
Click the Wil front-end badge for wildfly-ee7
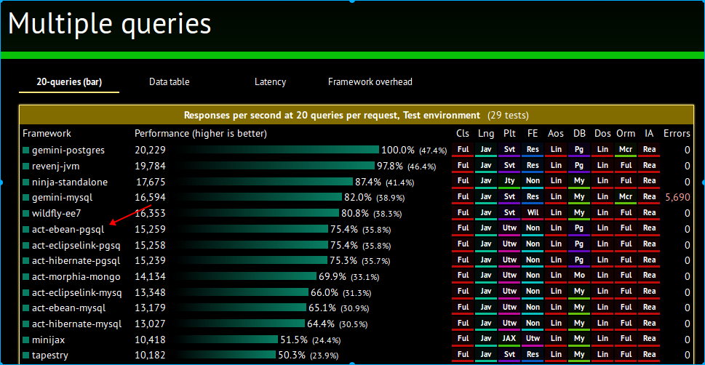click(533, 212)
